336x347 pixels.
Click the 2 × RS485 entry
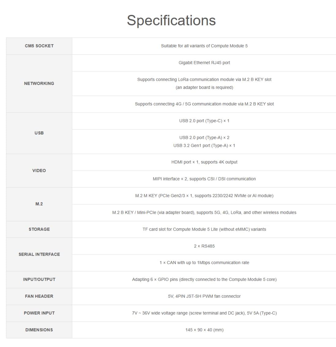point(204,246)
